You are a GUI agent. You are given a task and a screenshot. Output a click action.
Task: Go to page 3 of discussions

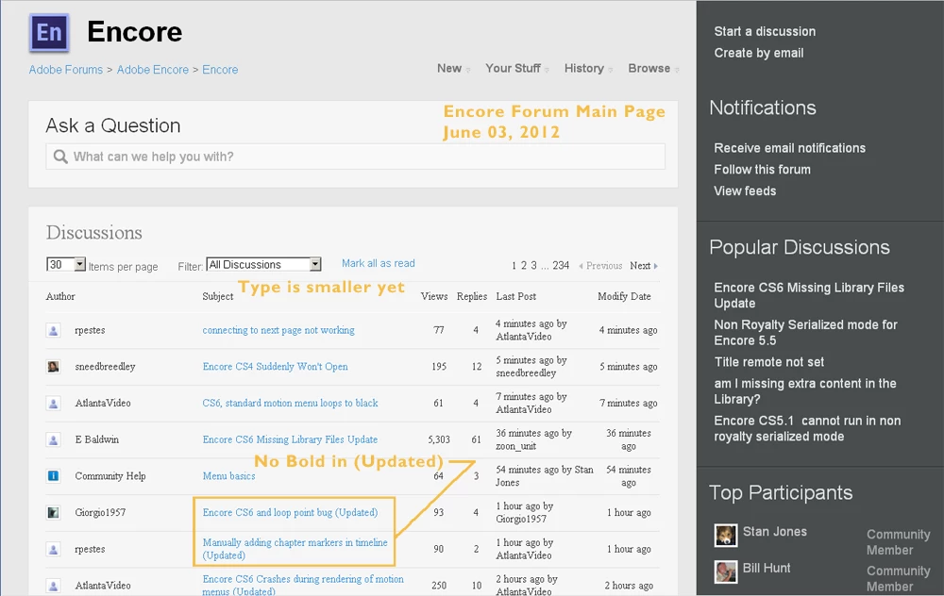click(x=533, y=265)
